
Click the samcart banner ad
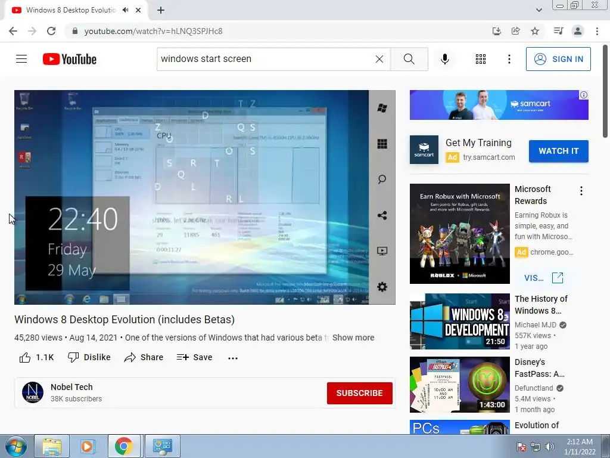[x=499, y=105]
